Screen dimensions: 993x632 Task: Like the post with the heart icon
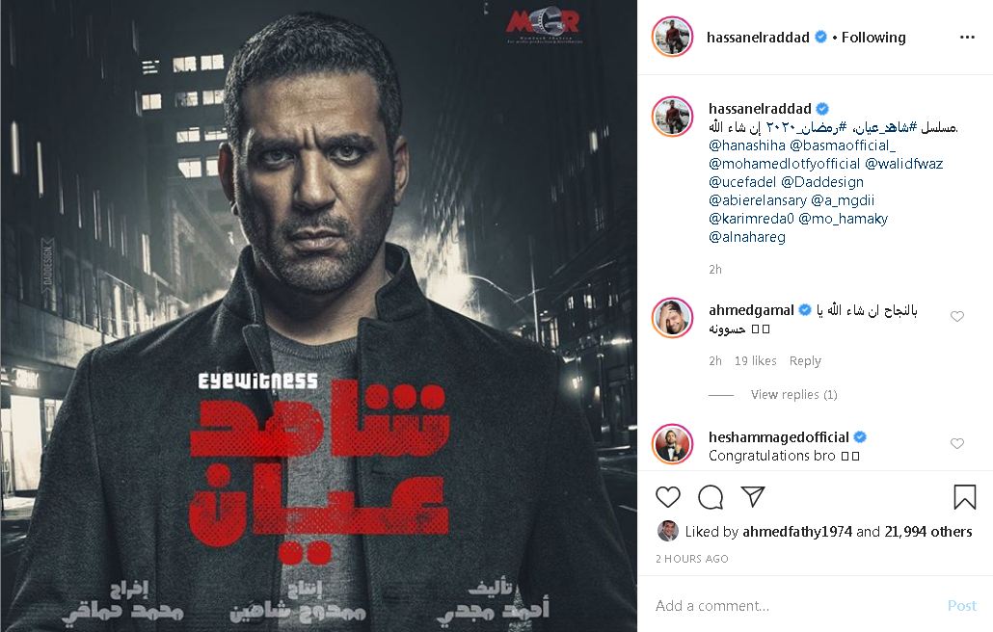point(667,497)
